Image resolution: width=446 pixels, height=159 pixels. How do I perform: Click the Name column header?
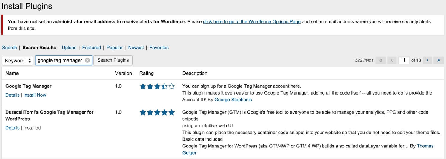[12, 73]
